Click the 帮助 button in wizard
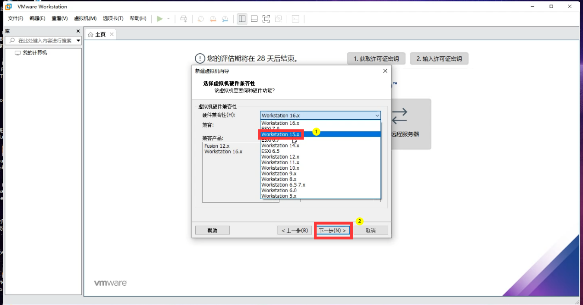 point(212,230)
